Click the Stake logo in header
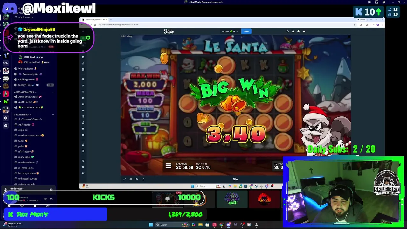 169,31
